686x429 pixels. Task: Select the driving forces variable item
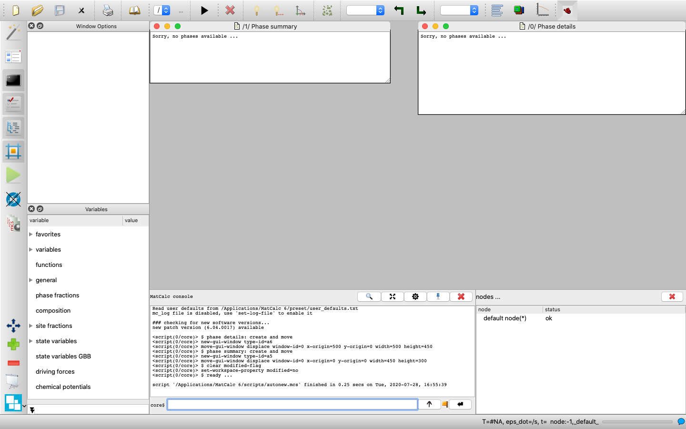[x=55, y=372]
